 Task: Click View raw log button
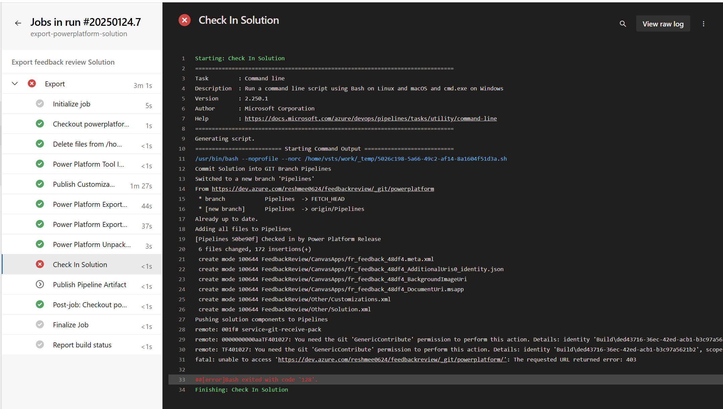pos(663,24)
